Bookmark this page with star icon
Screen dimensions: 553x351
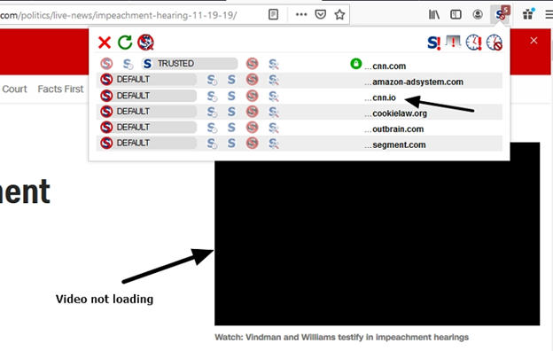339,14
